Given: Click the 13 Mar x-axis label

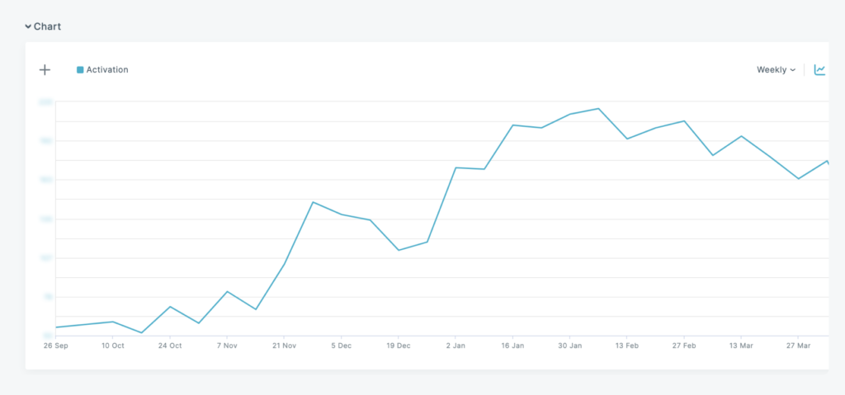Looking at the screenshot, I should (740, 346).
